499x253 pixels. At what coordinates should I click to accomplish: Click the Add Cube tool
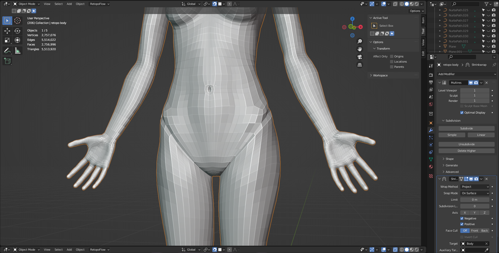[x=7, y=61]
